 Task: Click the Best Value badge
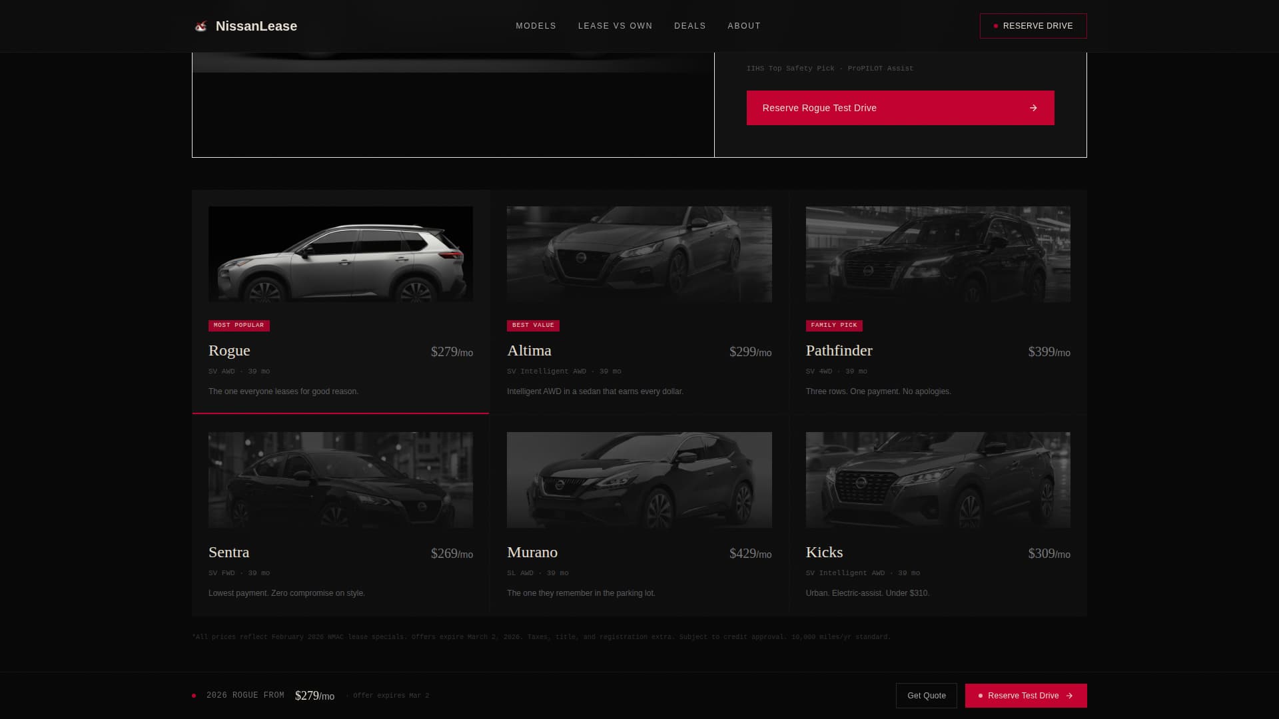(x=533, y=326)
